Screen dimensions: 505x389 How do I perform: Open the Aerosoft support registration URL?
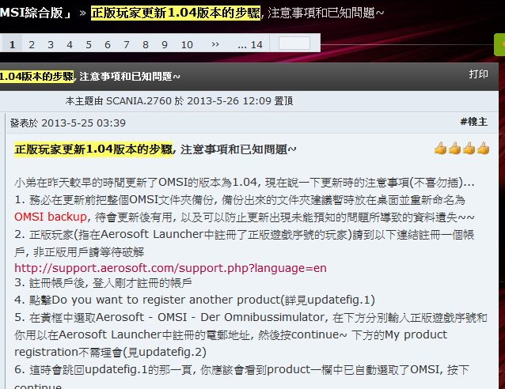[170, 268]
